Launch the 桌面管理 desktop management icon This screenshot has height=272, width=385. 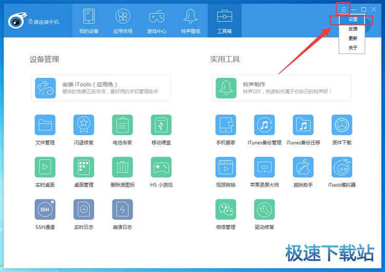click(84, 167)
